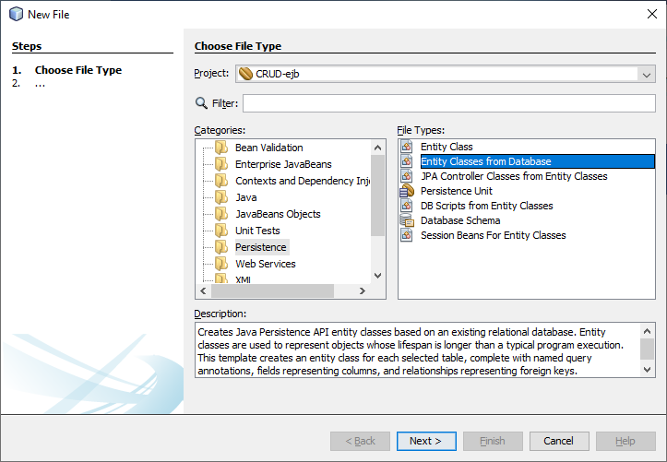Screen dimensions: 667x462
Task: Click Categories vertical scrollbar thumb
Action: pyautogui.click(x=377, y=195)
